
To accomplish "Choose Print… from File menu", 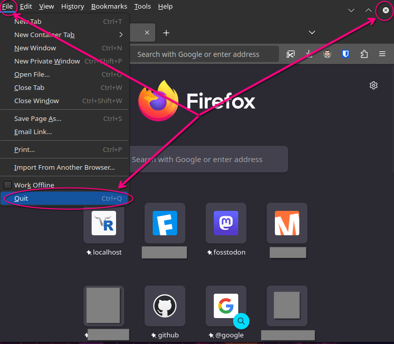I will pyautogui.click(x=65, y=150).
